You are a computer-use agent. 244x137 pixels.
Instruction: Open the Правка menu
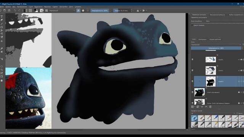click(x=8, y=7)
